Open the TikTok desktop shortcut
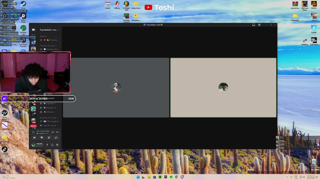Viewport: 320px width, 180px height. tap(4, 150)
